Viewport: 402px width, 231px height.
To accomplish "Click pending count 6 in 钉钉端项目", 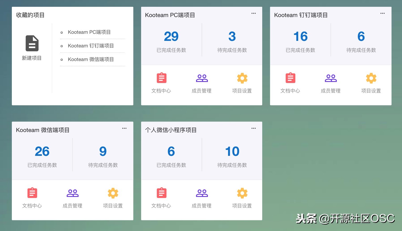I will [361, 36].
